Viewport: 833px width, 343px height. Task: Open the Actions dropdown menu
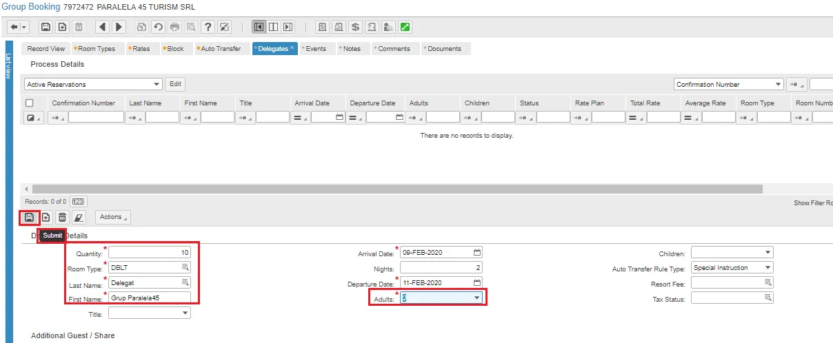coord(113,217)
